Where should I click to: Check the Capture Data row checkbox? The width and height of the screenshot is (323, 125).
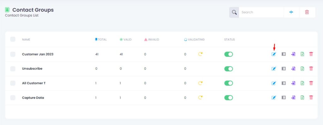13,97
